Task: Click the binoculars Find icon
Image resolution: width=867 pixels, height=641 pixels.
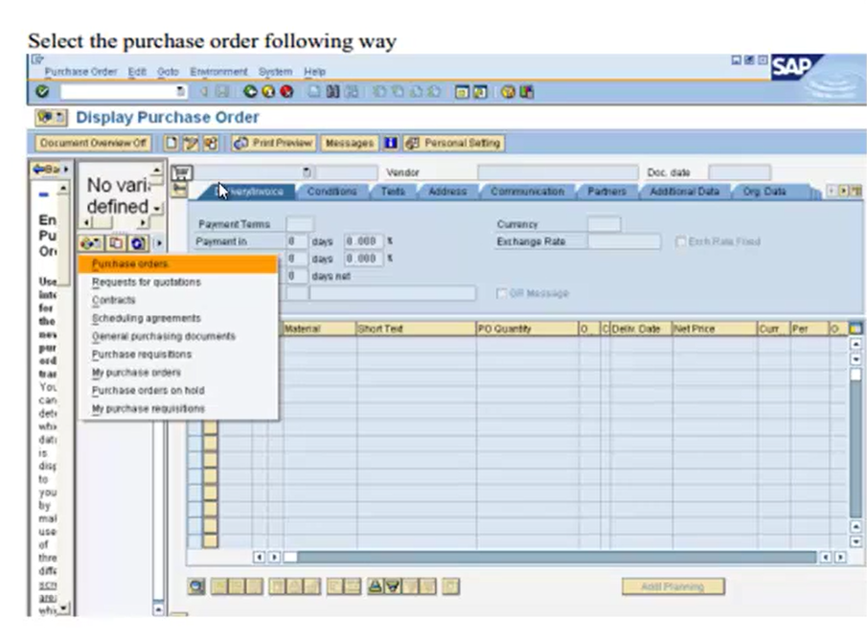Action: [332, 92]
